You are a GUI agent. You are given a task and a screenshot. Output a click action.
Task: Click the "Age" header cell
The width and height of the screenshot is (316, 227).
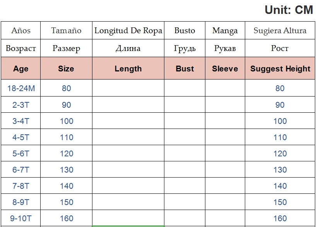(x=21, y=69)
